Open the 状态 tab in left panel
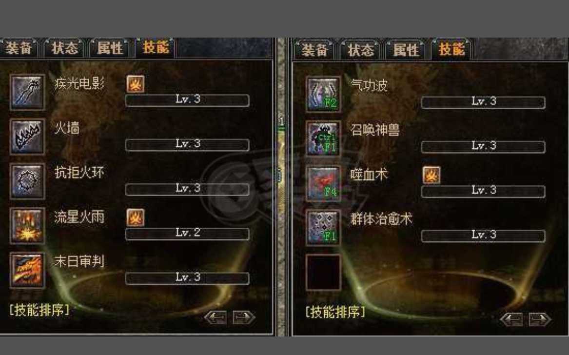The image size is (569, 355). (x=64, y=48)
